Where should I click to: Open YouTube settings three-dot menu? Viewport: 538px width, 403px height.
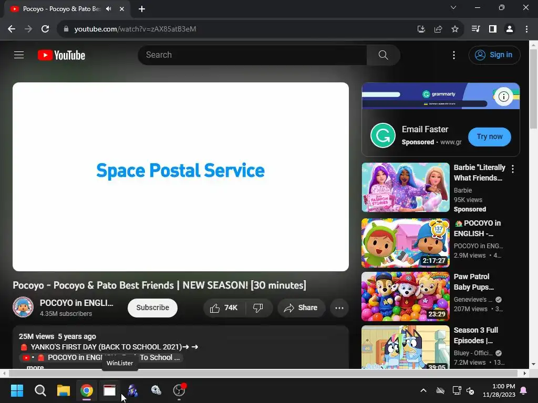(453, 55)
